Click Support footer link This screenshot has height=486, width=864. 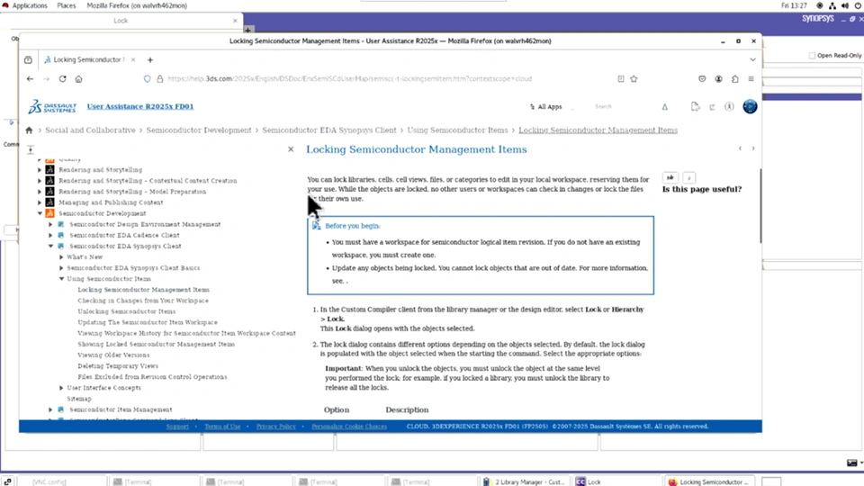[177, 427]
